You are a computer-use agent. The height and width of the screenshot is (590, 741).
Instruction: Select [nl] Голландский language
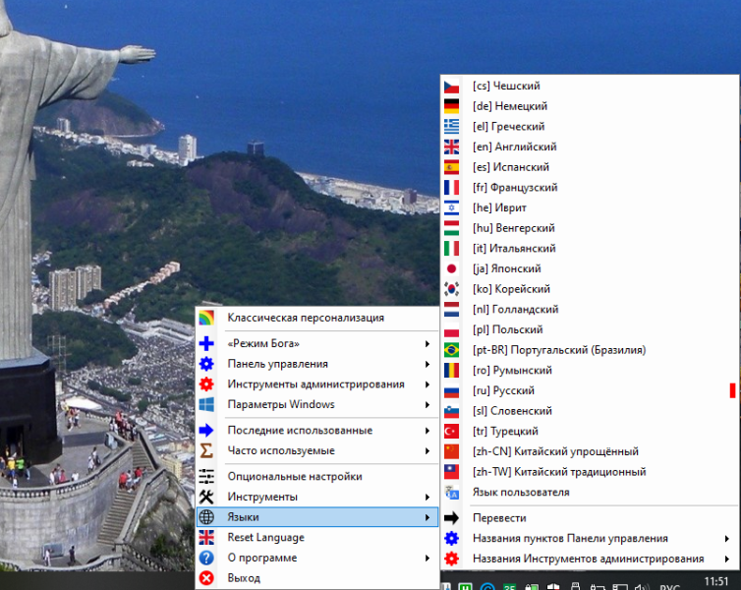[x=590, y=310]
